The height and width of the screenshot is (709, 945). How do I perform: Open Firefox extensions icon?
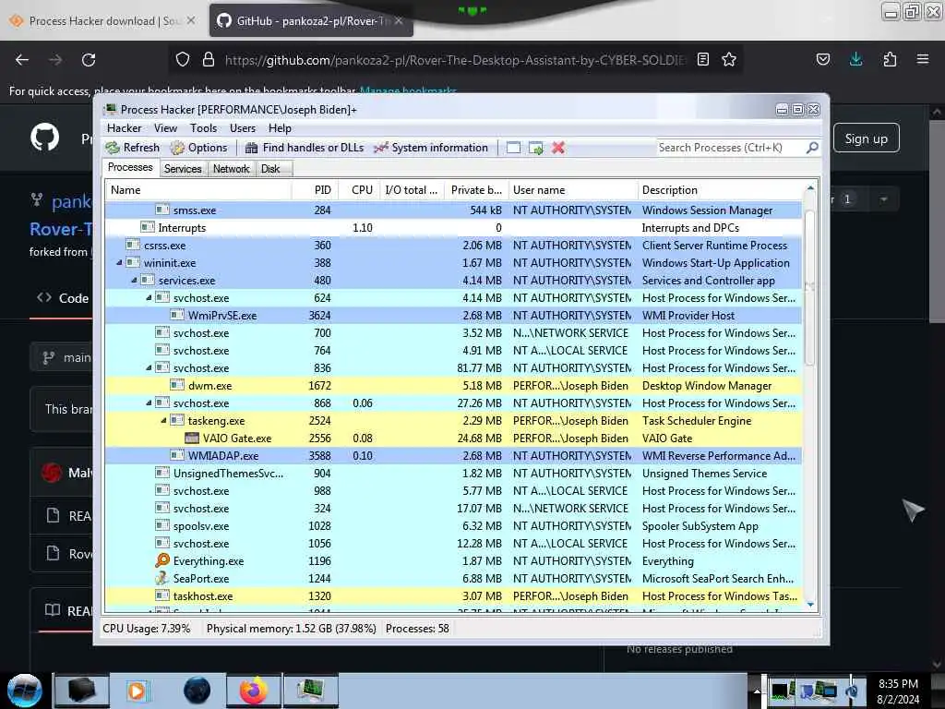[890, 60]
